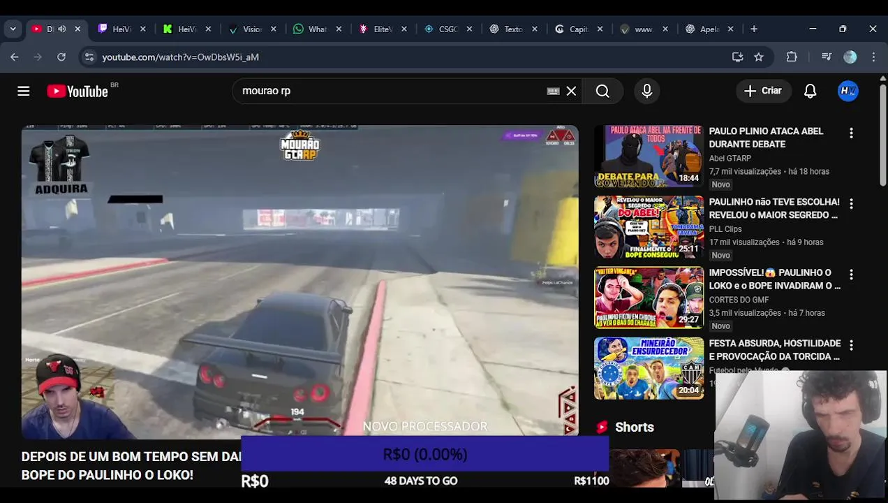Close the WhatsApp tab
This screenshot has height=503, width=888.
click(339, 29)
